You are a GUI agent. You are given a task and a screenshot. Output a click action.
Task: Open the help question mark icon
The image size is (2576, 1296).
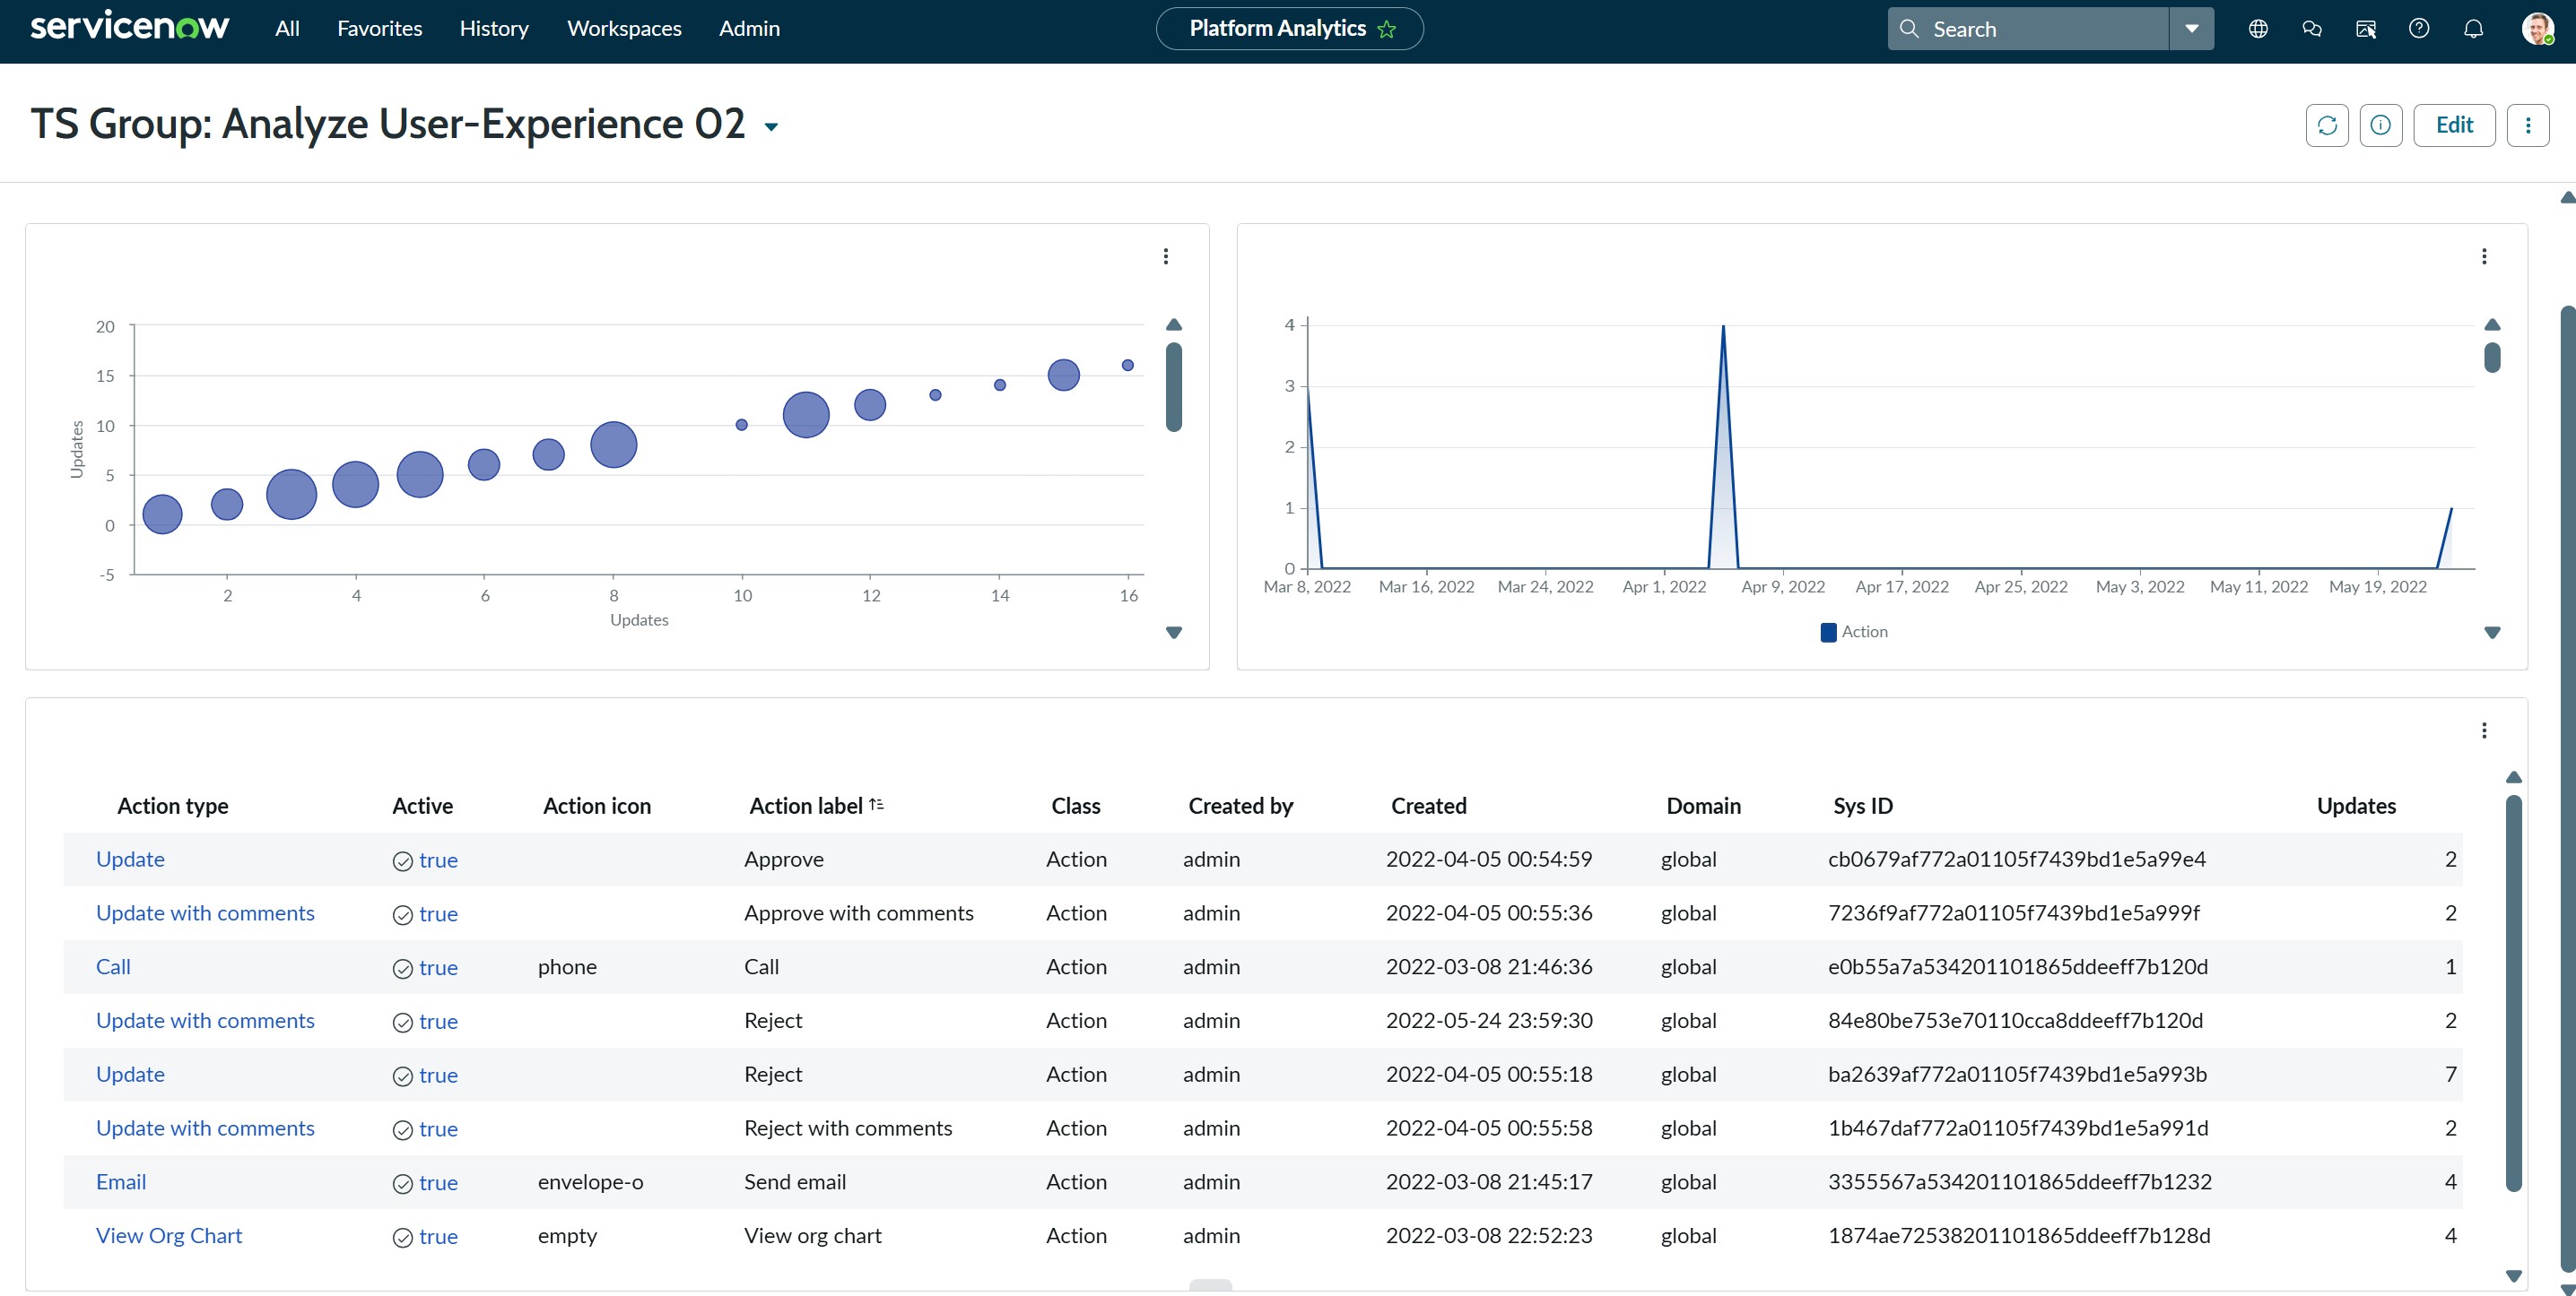click(x=2419, y=29)
